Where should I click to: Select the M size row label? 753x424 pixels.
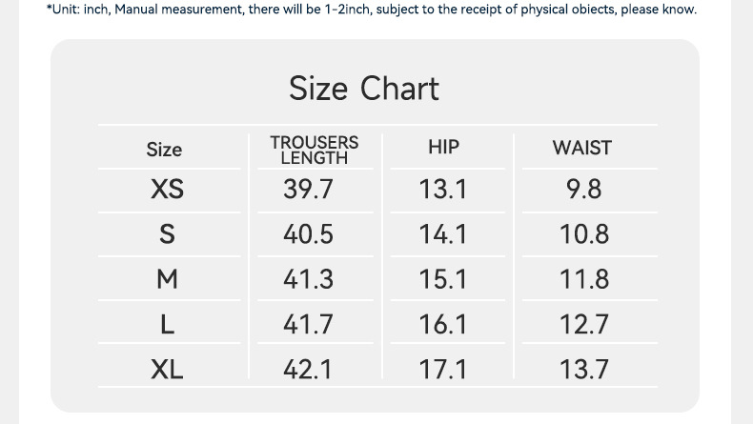167,279
